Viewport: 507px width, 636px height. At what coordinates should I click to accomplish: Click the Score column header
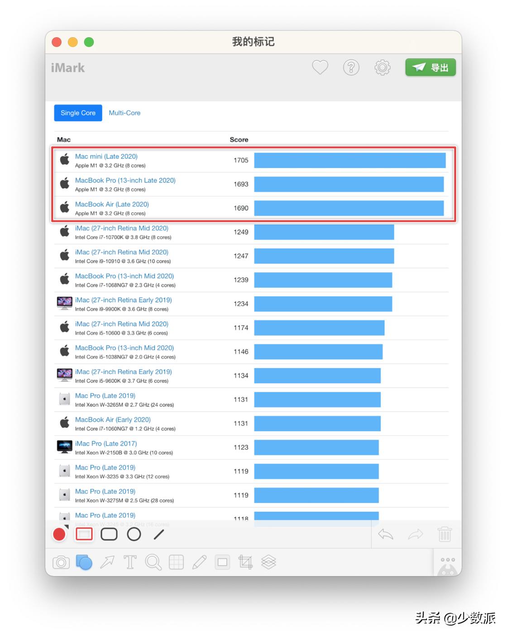[239, 140]
